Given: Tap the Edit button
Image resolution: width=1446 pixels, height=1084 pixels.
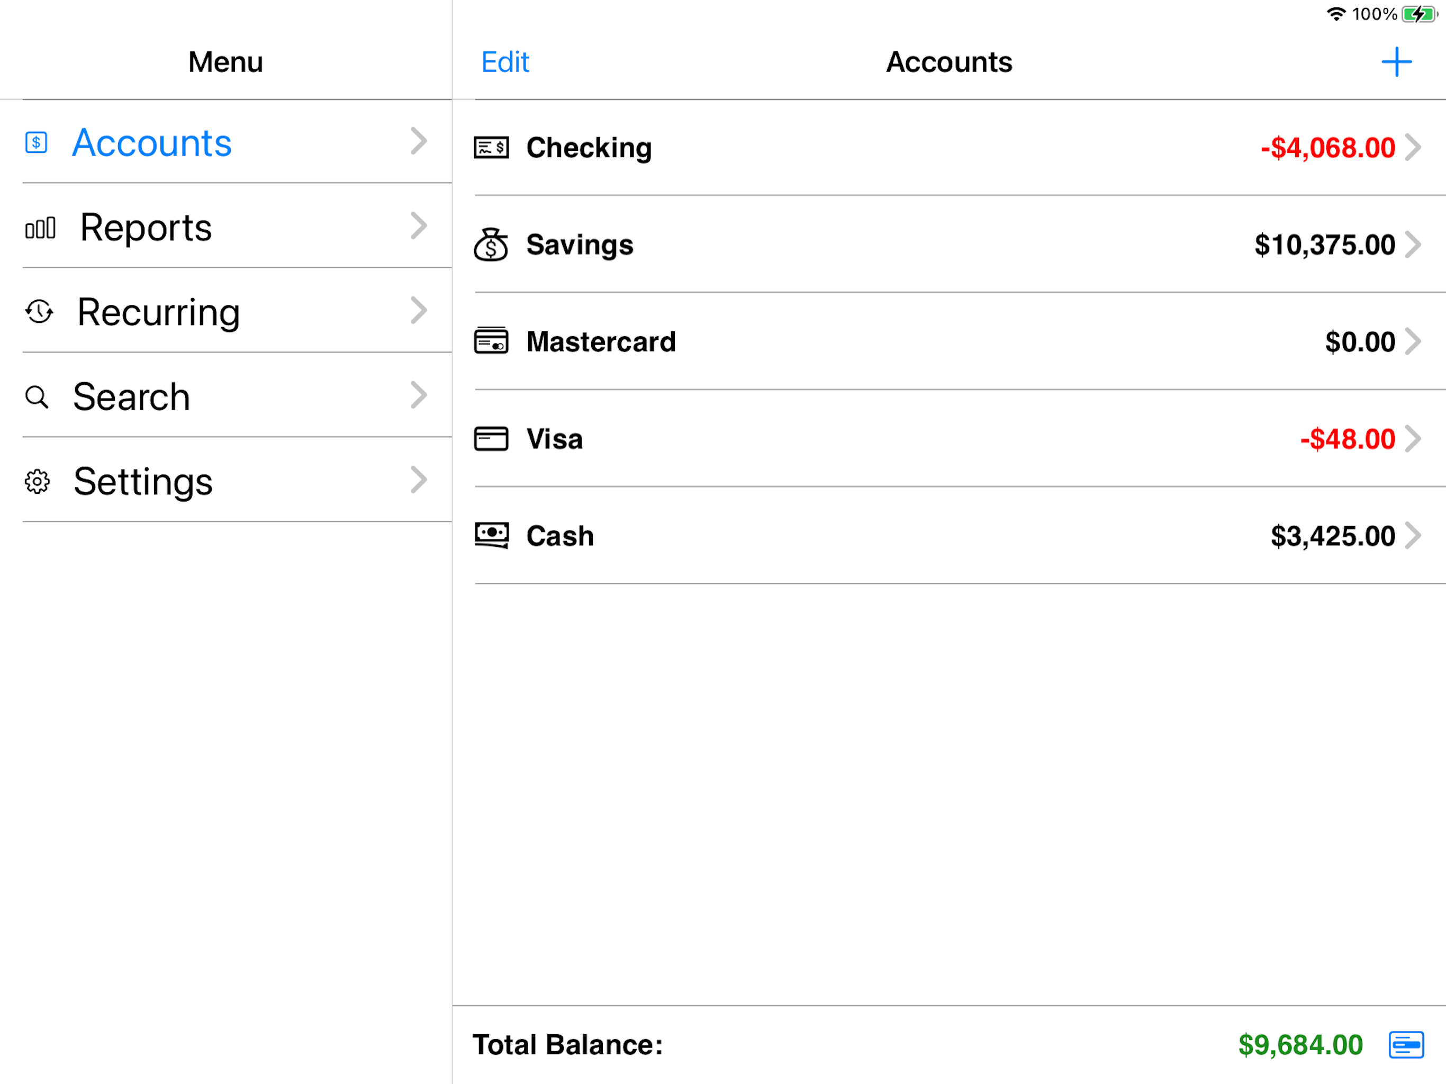Looking at the screenshot, I should [x=504, y=62].
